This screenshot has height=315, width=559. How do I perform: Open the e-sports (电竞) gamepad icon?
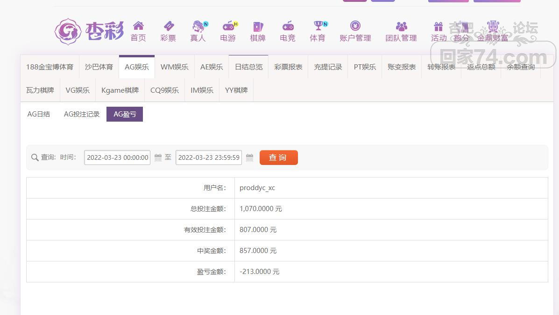(x=288, y=26)
